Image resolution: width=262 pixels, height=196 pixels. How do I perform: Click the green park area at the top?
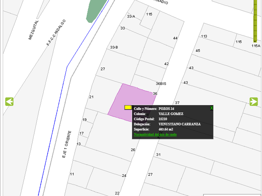pyautogui.click(x=95, y=9)
